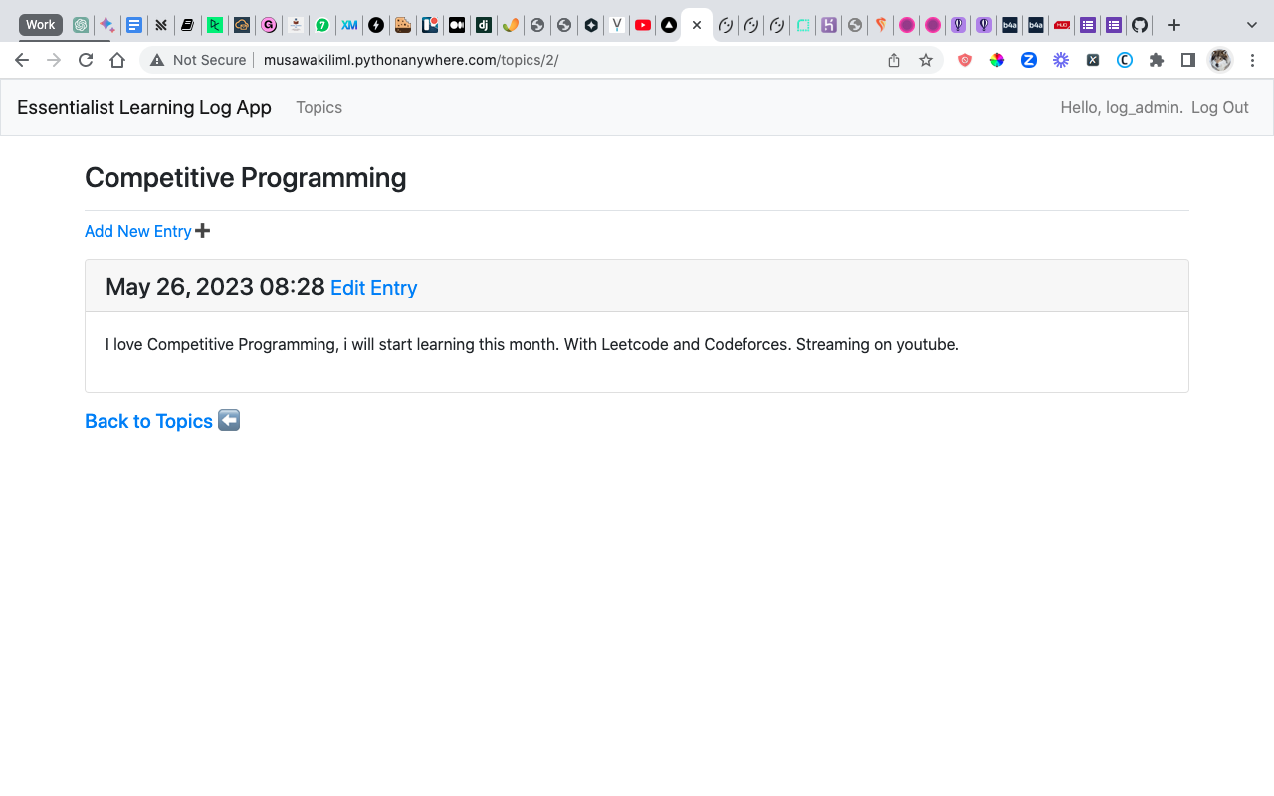1274x796 pixels.
Task: Click the ad-blocker shield icon
Action: tap(964, 60)
